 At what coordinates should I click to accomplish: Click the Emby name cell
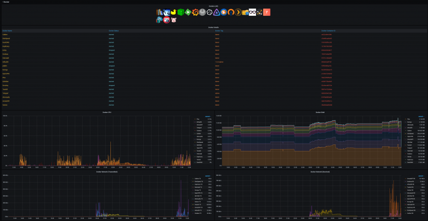point(4,50)
